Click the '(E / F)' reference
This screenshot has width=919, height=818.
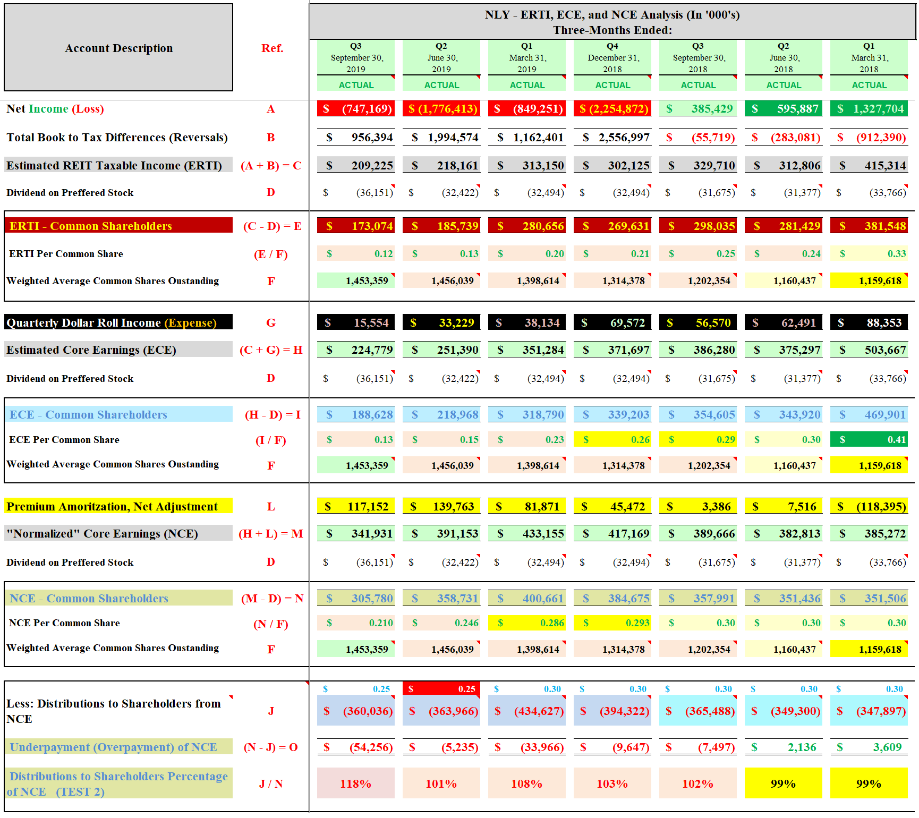click(x=271, y=254)
